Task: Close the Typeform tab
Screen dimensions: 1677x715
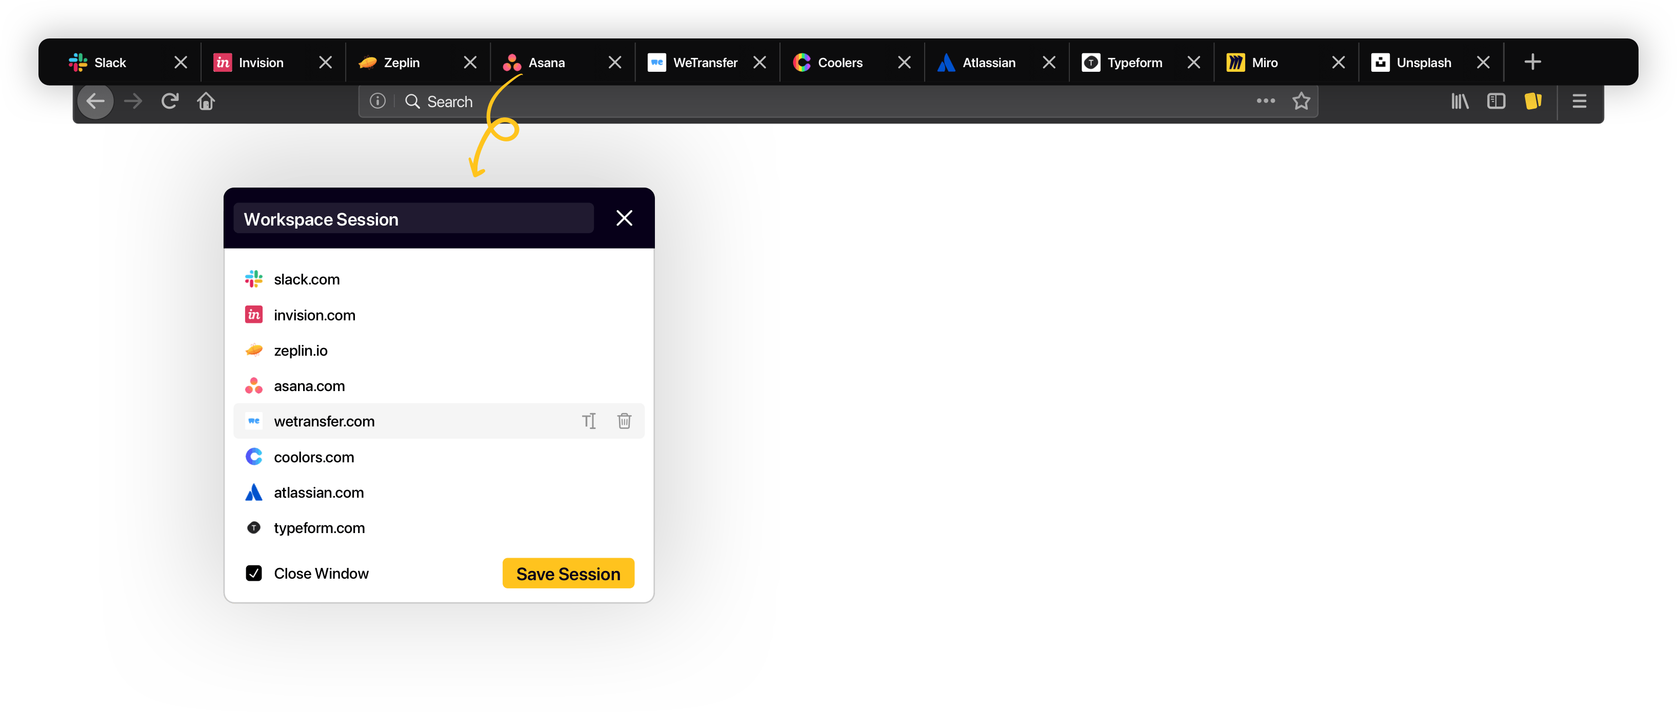Action: (1193, 63)
